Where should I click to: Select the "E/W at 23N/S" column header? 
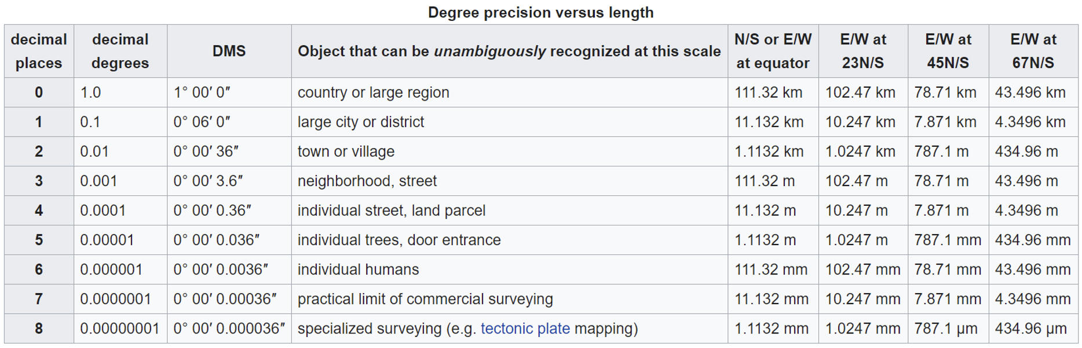click(x=862, y=51)
